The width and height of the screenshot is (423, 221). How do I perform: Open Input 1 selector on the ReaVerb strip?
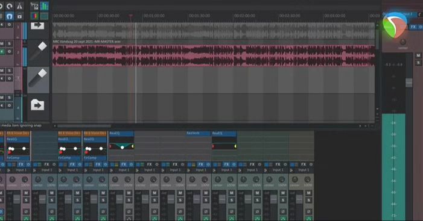[201, 170]
